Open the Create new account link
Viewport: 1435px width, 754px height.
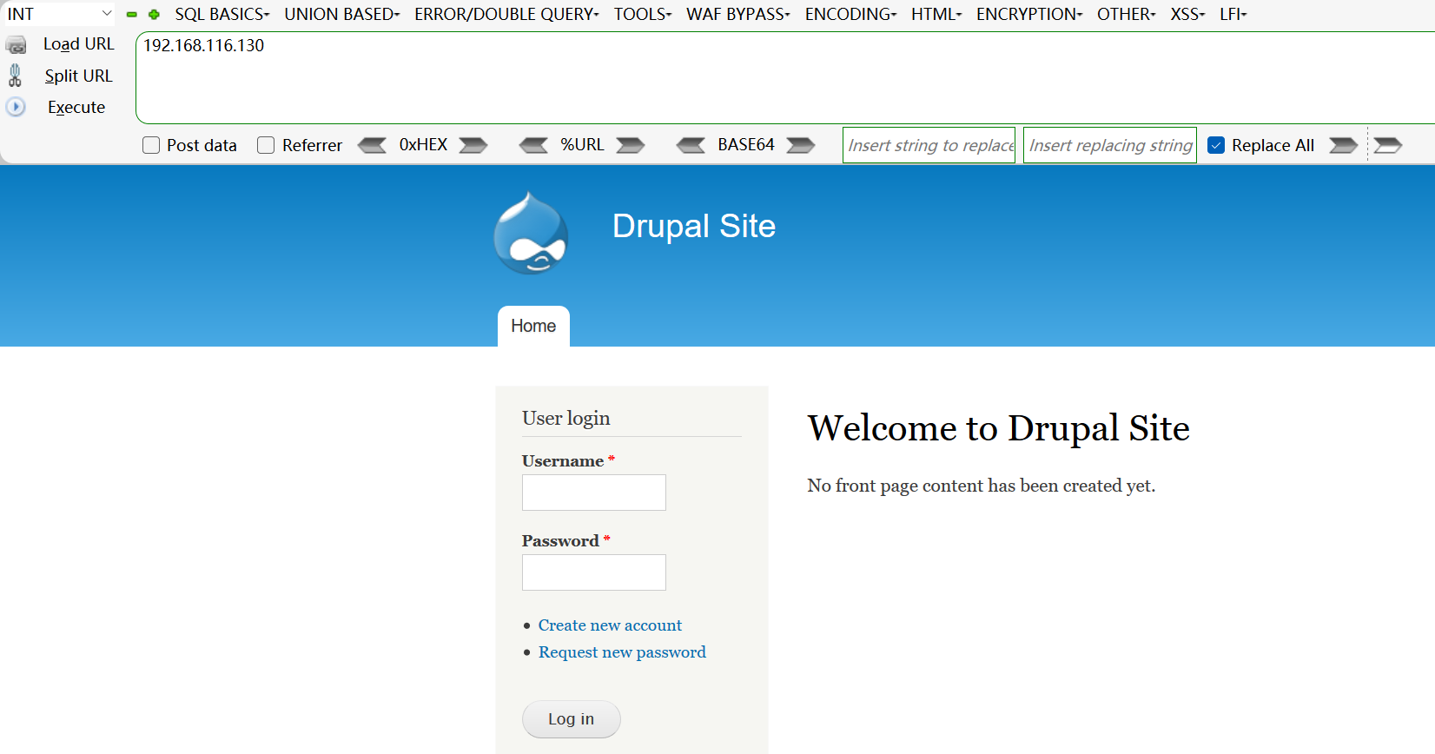[x=610, y=625]
